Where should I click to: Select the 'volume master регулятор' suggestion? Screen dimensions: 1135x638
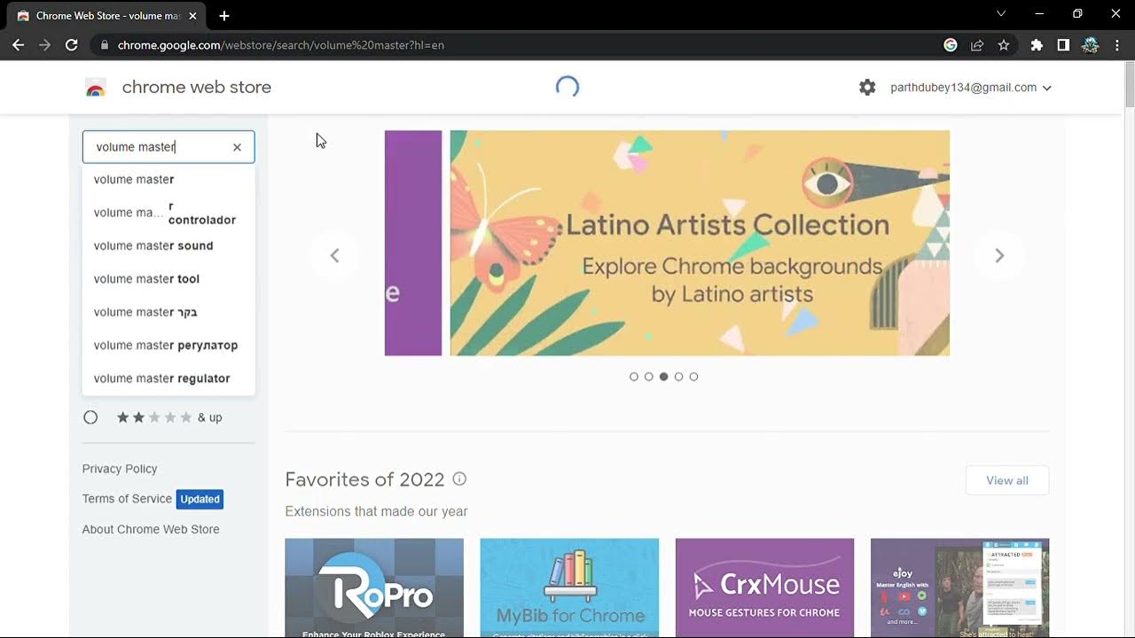[x=168, y=346]
